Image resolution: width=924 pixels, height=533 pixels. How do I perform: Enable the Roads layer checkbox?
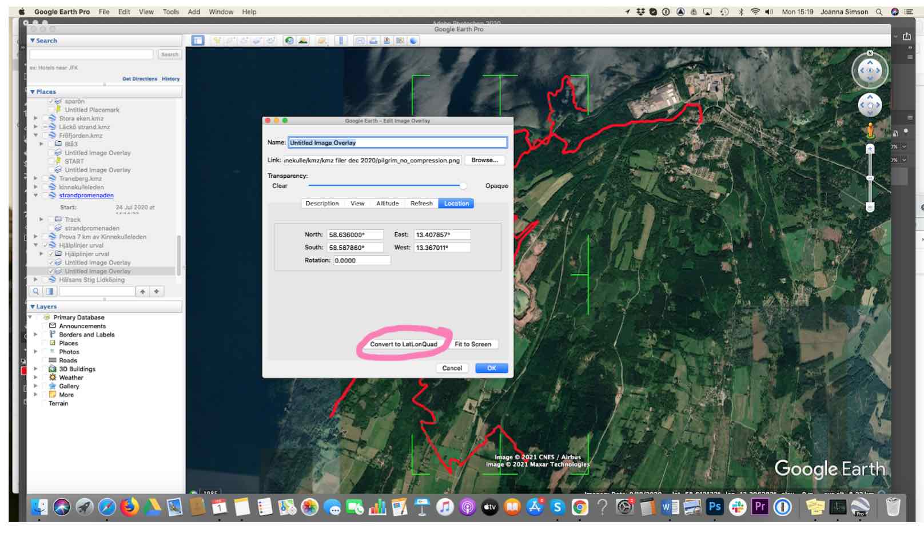click(x=45, y=360)
